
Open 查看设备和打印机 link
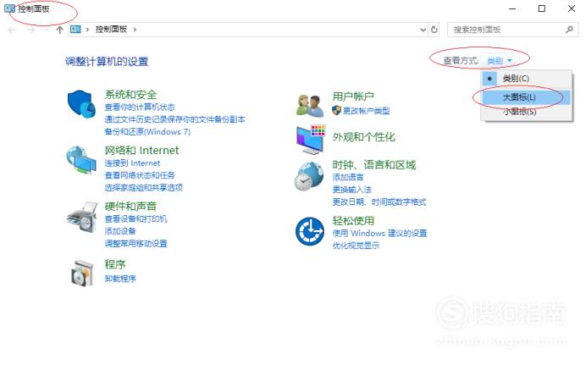(136, 218)
